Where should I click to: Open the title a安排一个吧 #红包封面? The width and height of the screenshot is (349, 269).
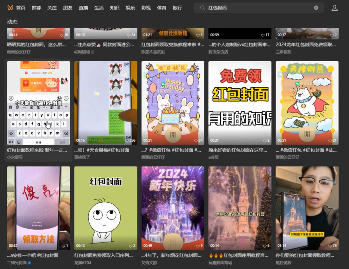pos(33,255)
